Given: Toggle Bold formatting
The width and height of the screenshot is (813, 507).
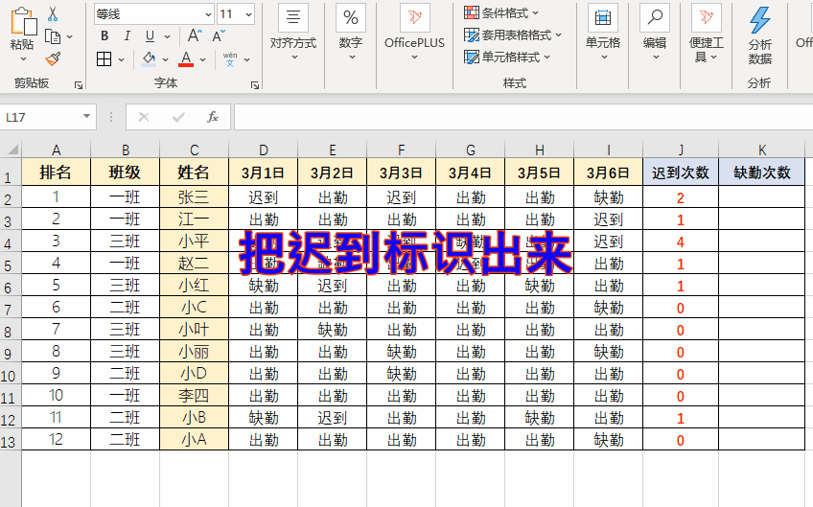Looking at the screenshot, I should pos(105,35).
